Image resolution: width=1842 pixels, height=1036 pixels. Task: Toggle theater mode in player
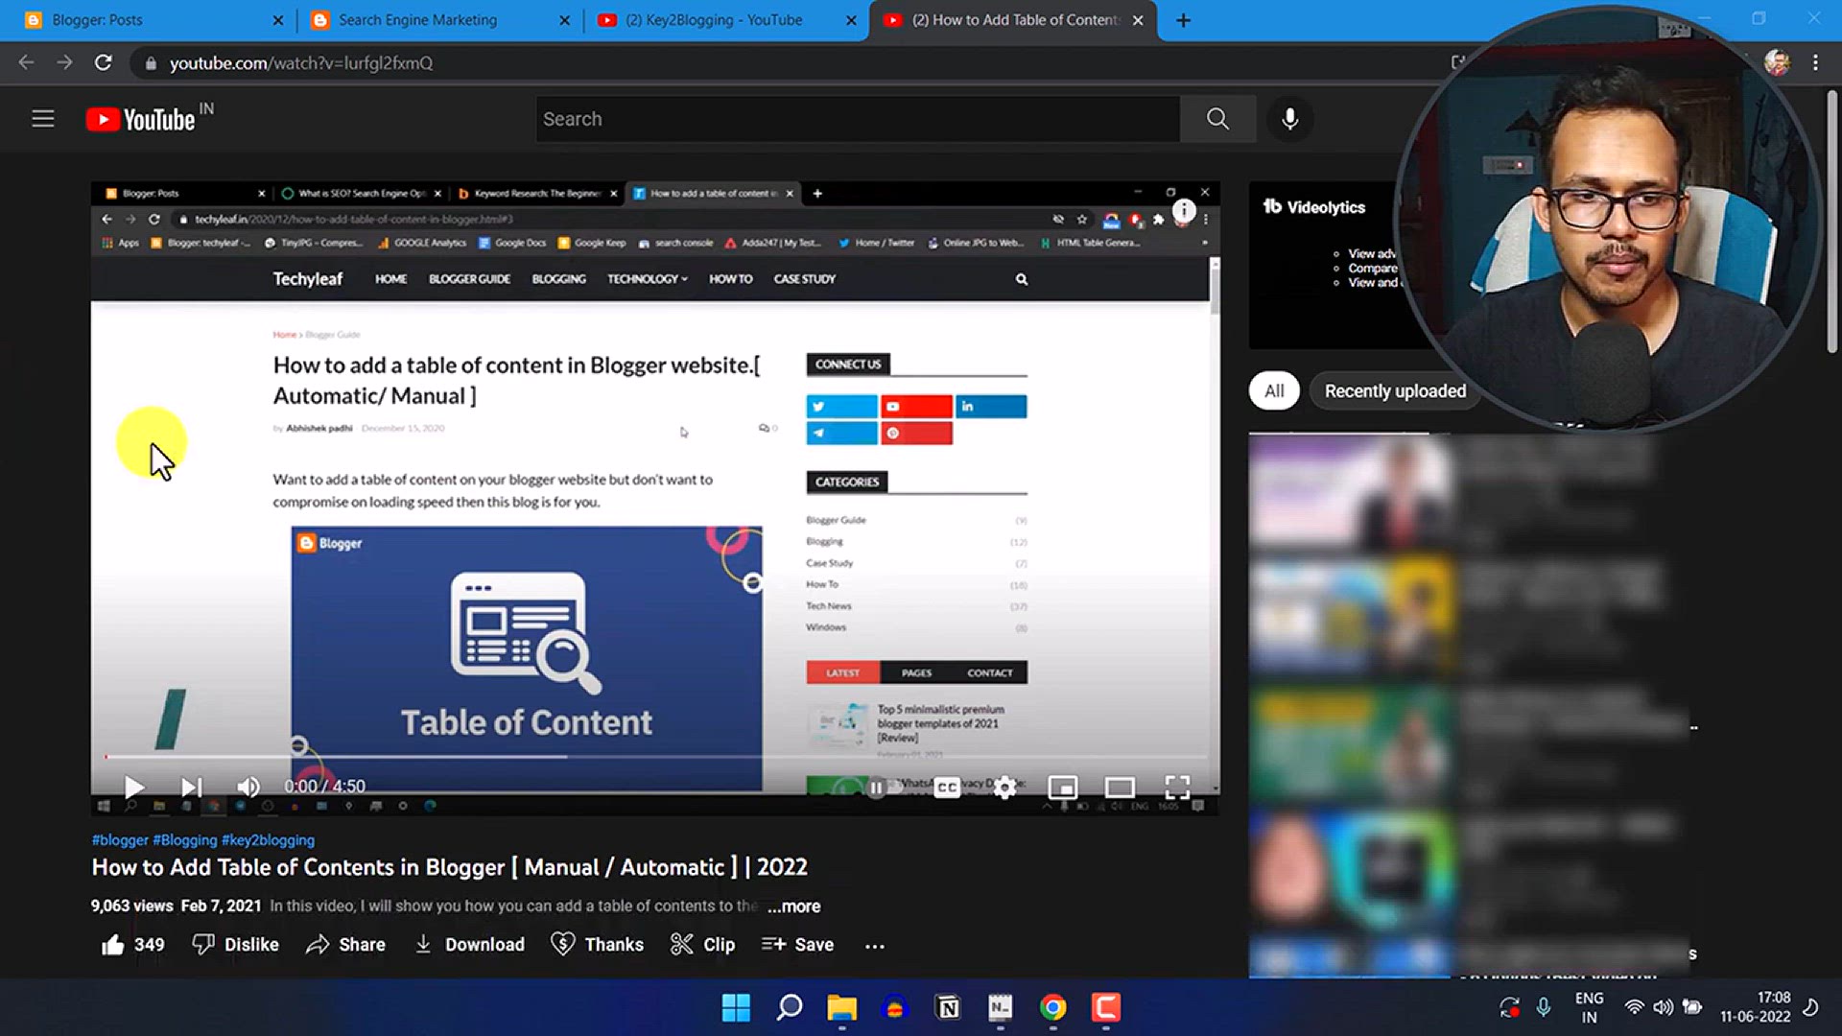click(1120, 788)
